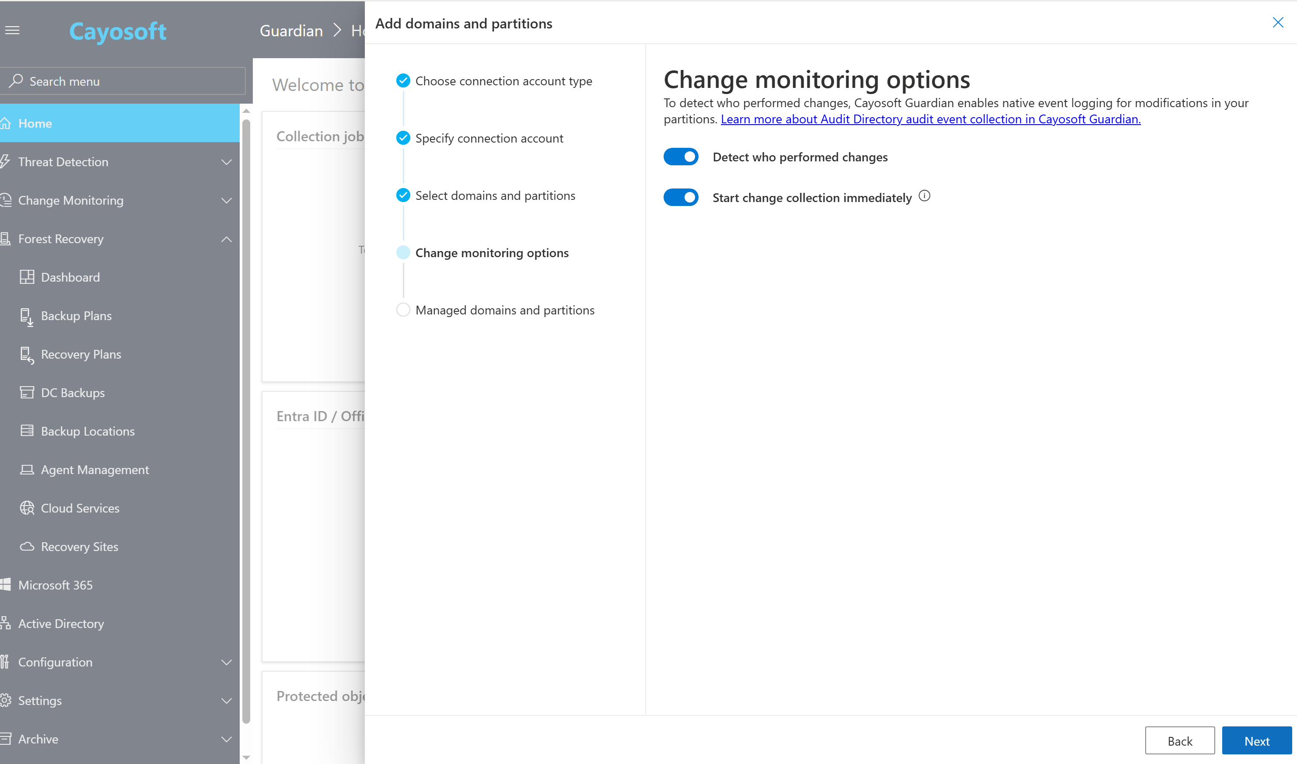Click the hamburger menu icon
Viewport: 1297px width, 764px height.
point(12,30)
